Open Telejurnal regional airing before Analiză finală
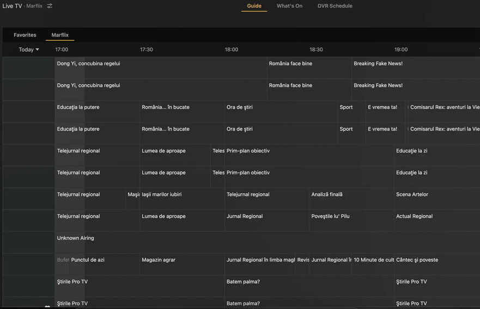The height and width of the screenshot is (309, 480). [x=267, y=199]
